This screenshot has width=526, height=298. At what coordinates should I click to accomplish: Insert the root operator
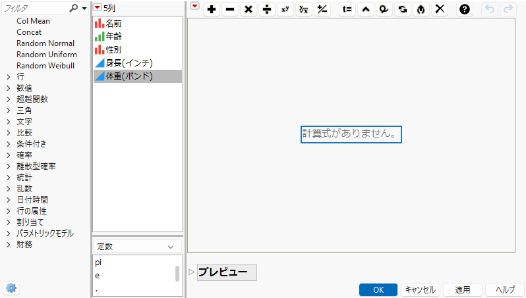coord(304,9)
